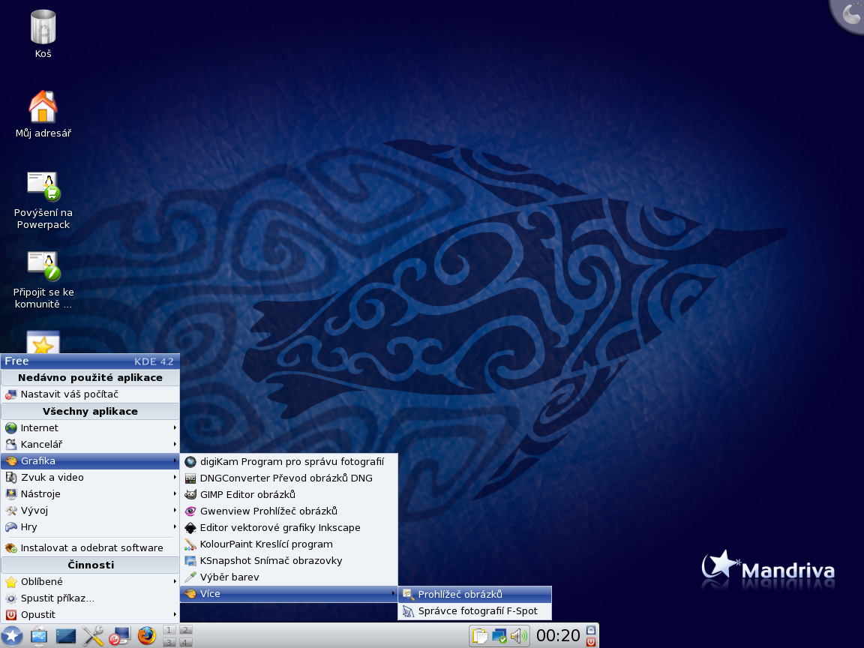Launch Správce fotografií F-Spot
This screenshot has height=648, width=864.
click(x=475, y=611)
